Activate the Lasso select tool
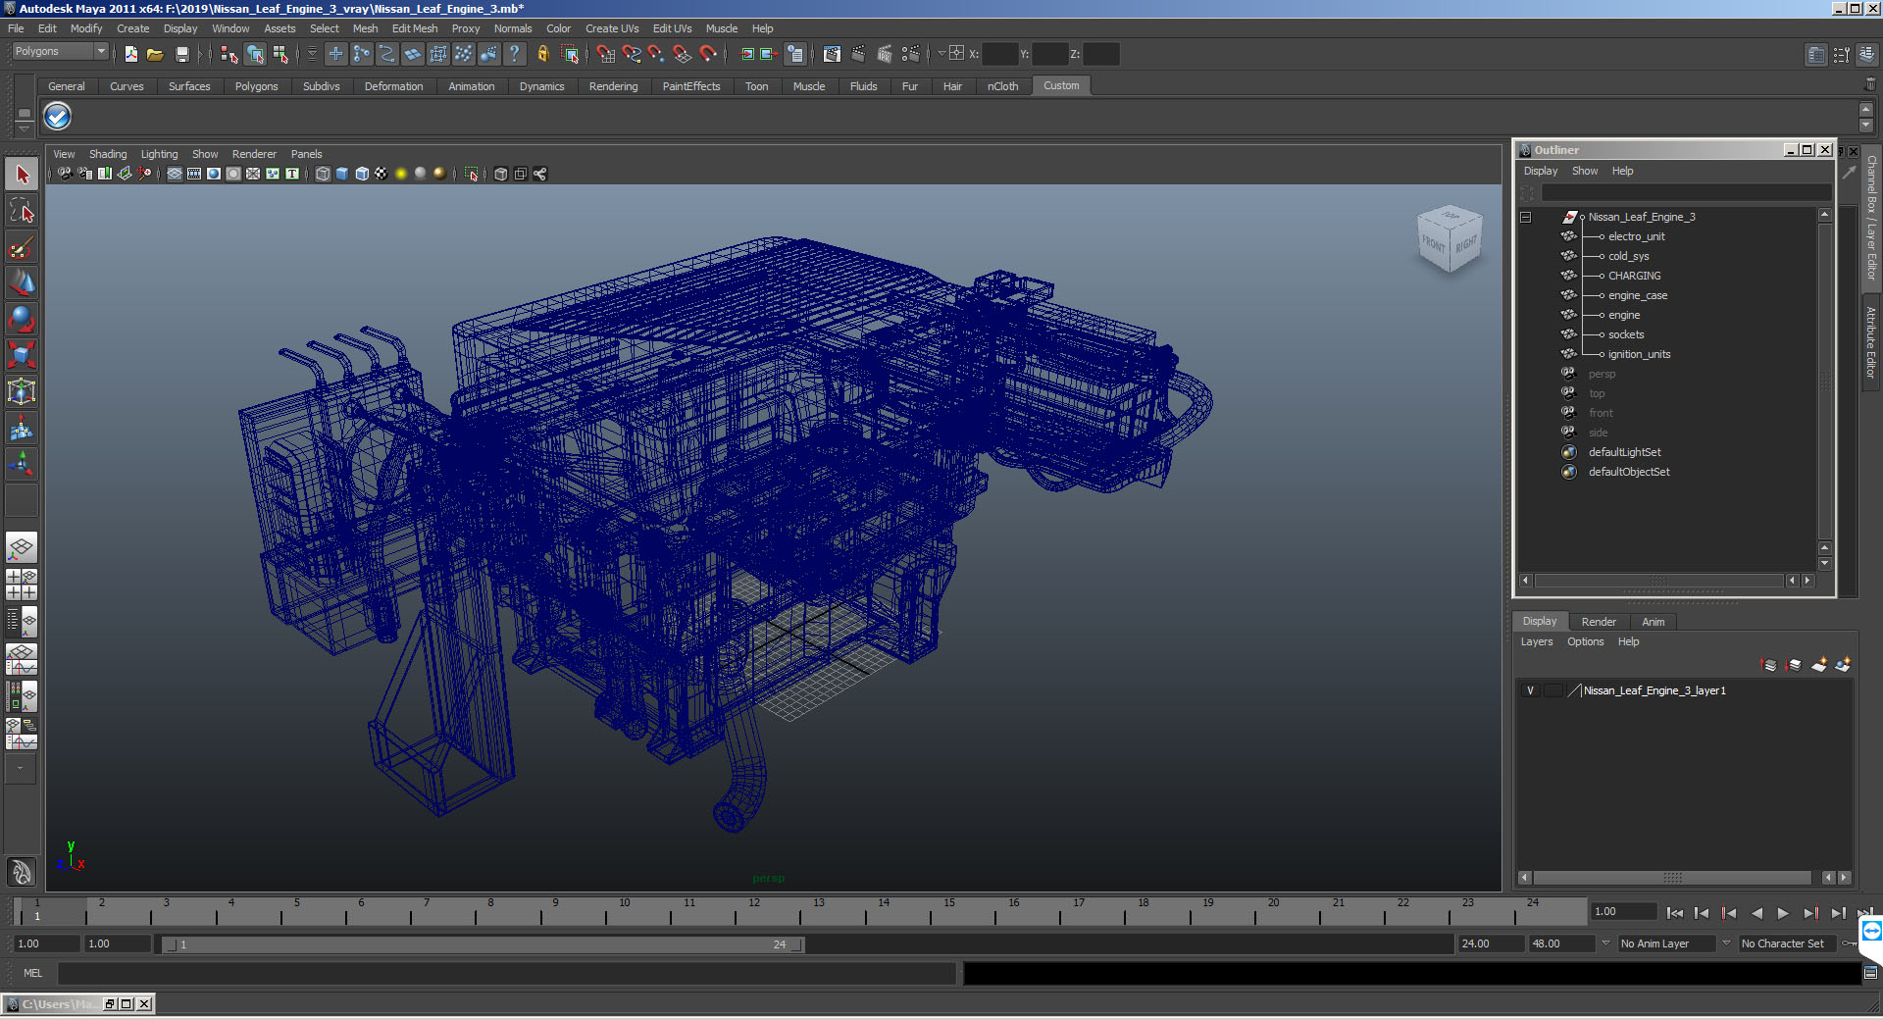 point(22,211)
